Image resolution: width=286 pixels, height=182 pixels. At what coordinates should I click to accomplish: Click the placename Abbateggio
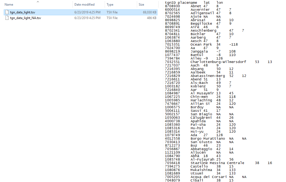coord(201,149)
